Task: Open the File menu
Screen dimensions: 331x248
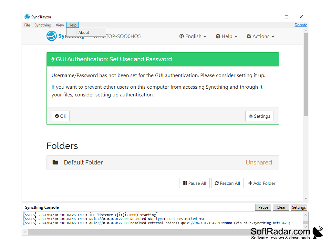Action: (x=27, y=25)
